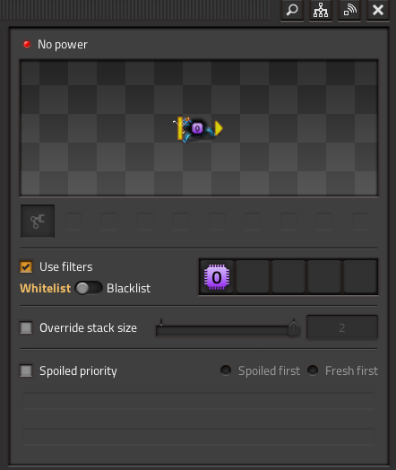This screenshot has height=470, width=396.
Task: Click the inserter entity in the preview
Action: [x=197, y=129]
